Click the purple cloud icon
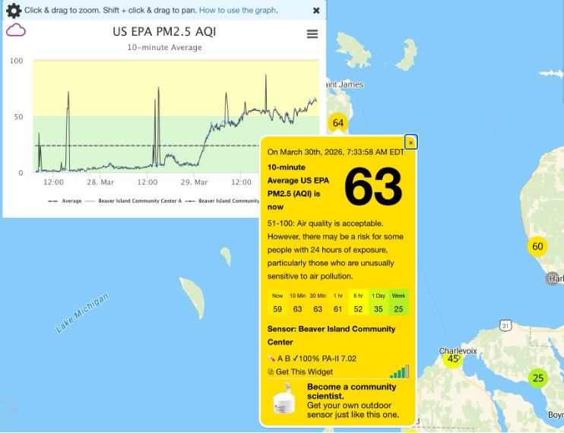The width and height of the screenshot is (564, 433). [x=16, y=30]
